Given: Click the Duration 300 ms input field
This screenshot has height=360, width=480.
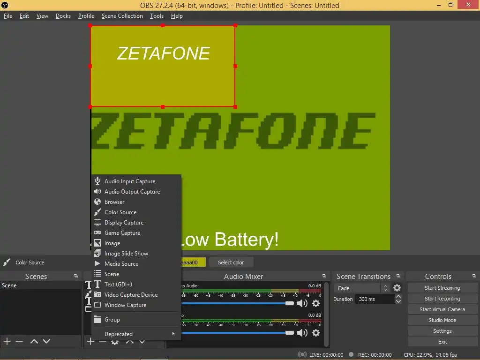Looking at the screenshot, I should click(375, 299).
